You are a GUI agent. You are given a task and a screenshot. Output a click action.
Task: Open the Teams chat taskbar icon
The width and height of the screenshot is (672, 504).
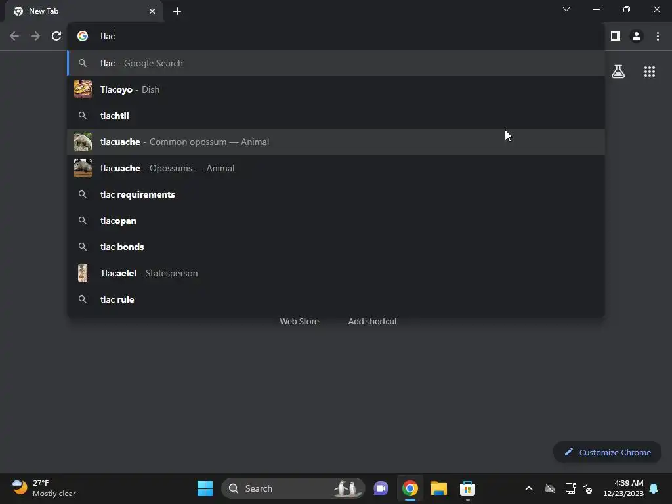pyautogui.click(x=381, y=488)
